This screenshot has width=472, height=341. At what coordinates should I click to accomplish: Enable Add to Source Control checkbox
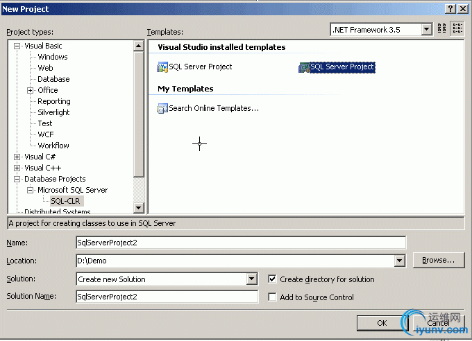[x=272, y=297]
